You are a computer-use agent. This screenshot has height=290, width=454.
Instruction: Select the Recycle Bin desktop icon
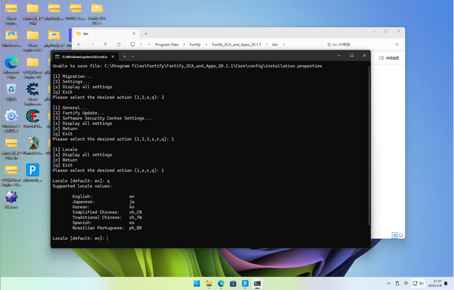(11, 92)
